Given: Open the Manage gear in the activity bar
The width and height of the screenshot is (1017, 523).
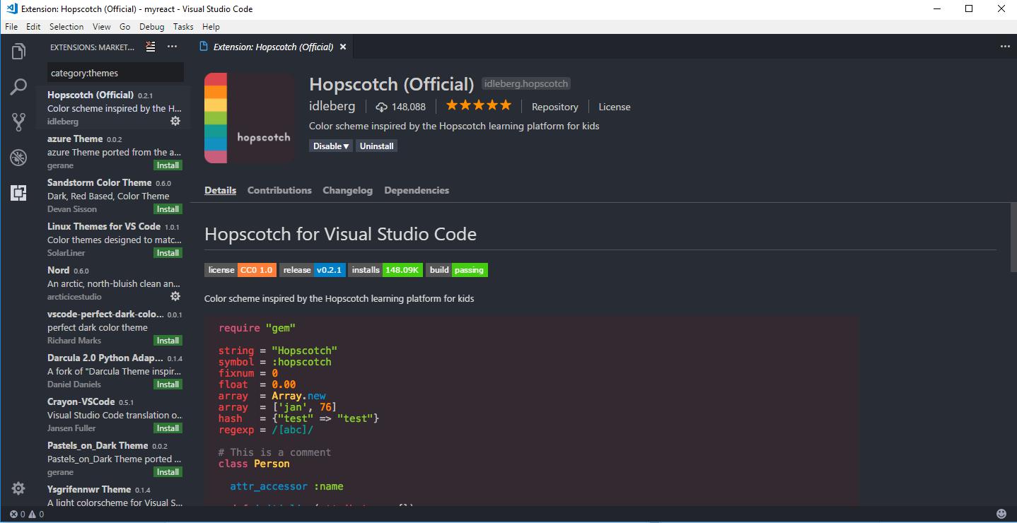Looking at the screenshot, I should pyautogui.click(x=18, y=488).
